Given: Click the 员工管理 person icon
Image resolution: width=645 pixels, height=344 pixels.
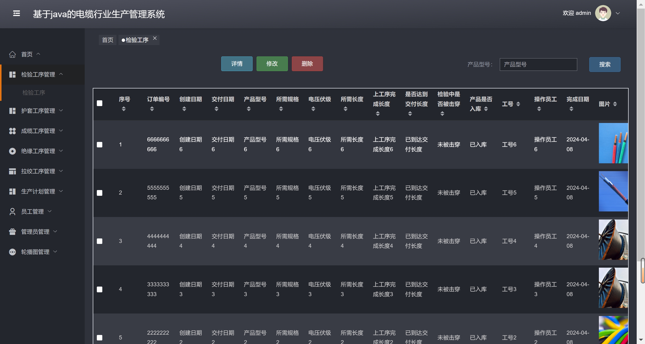Looking at the screenshot, I should (x=12, y=212).
